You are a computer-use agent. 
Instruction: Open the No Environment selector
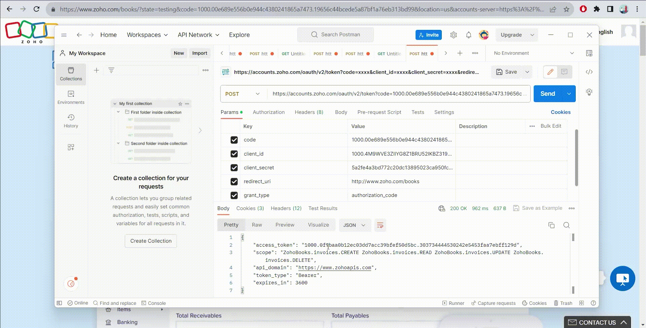click(533, 53)
